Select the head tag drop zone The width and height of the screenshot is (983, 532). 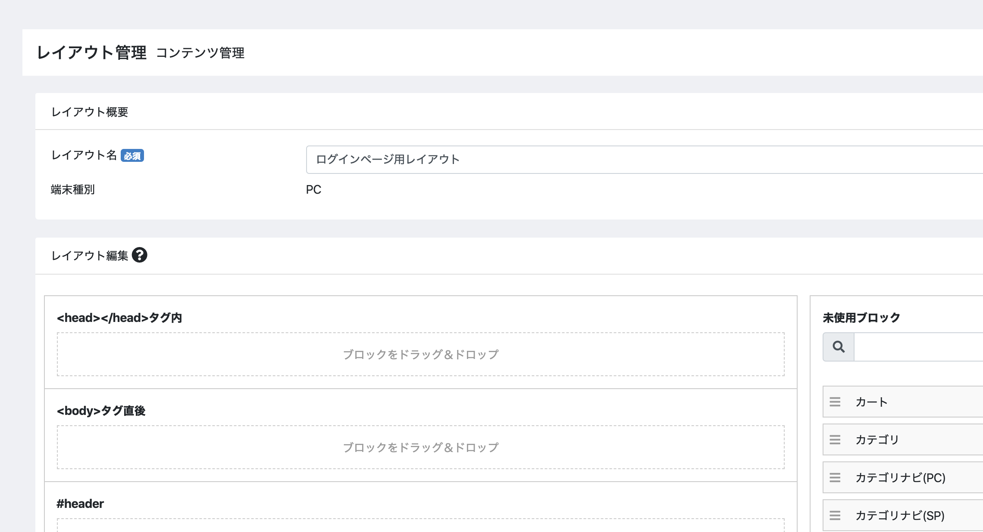(x=421, y=354)
